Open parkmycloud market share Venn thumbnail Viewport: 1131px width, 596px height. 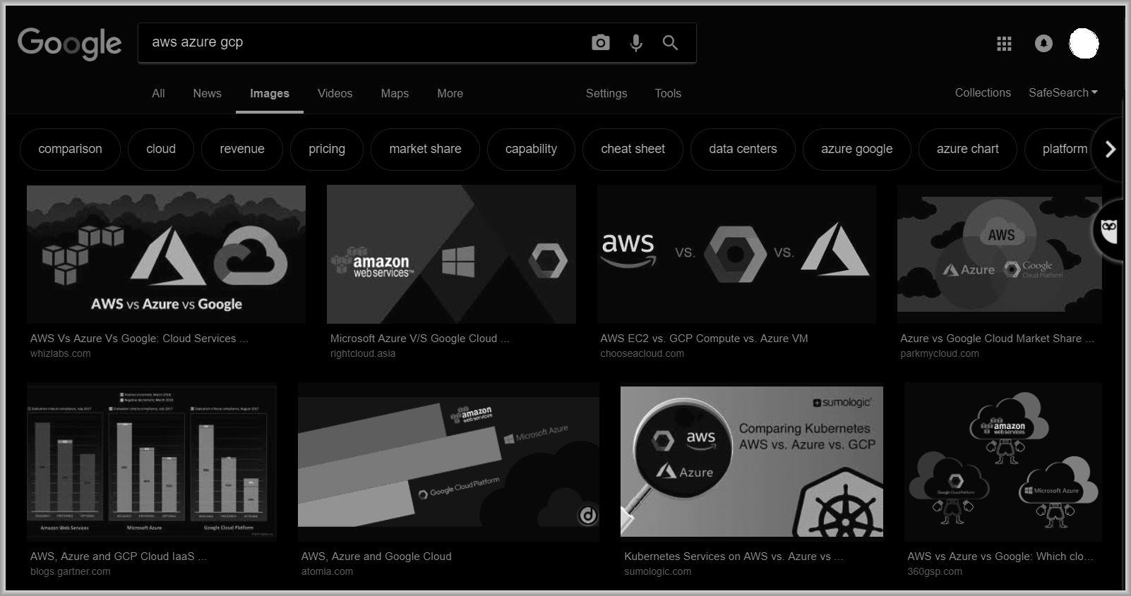pyautogui.click(x=999, y=254)
